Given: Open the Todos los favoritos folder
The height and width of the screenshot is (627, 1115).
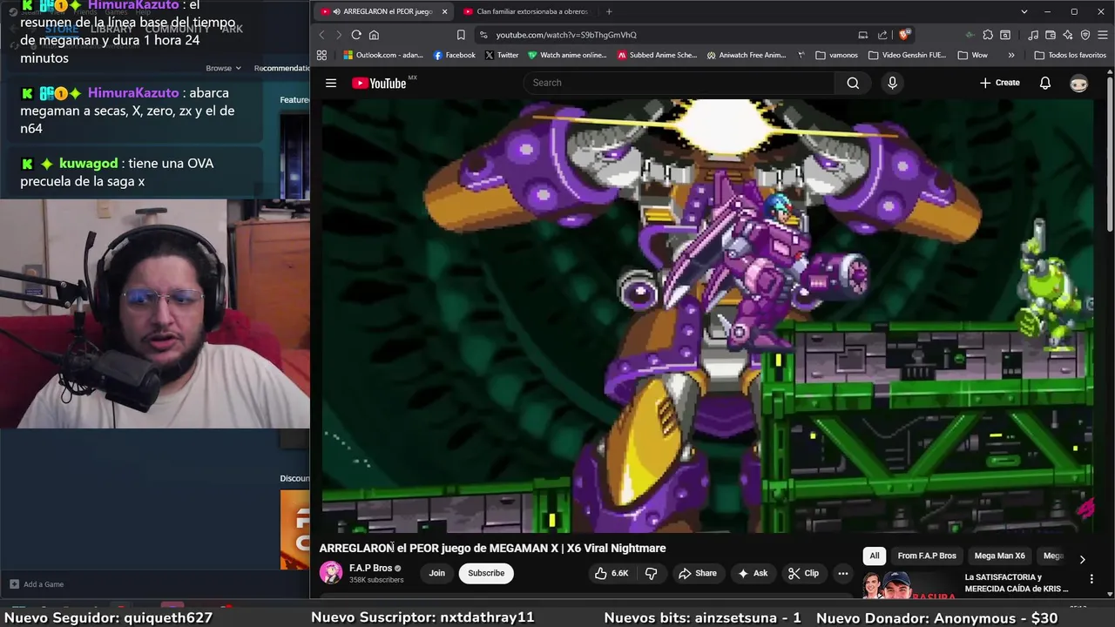Looking at the screenshot, I should pyautogui.click(x=1069, y=55).
